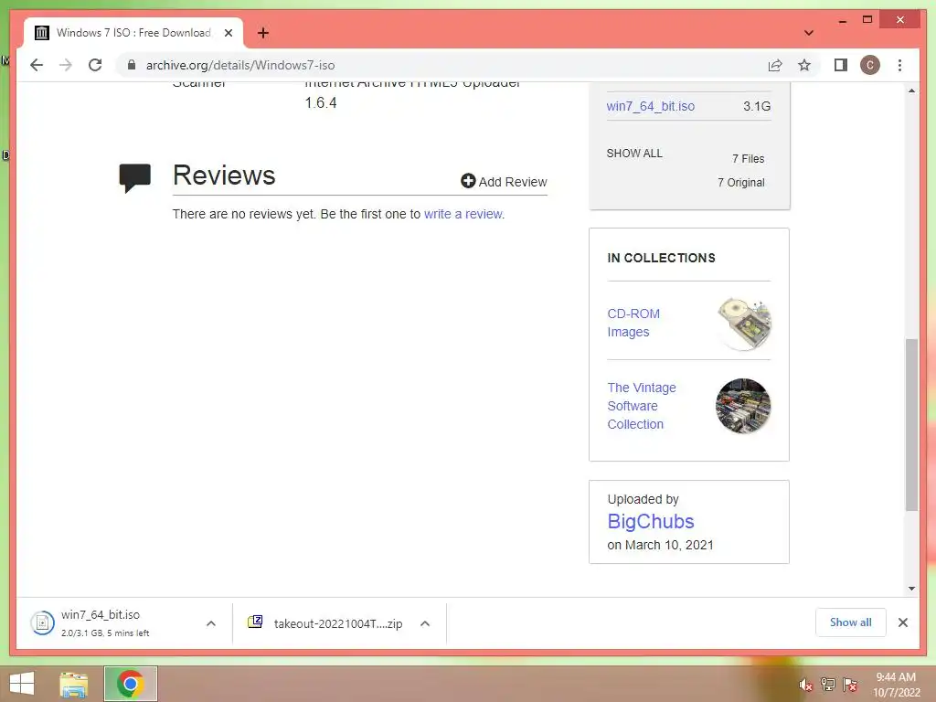Expand options for win7_64_bit.iso download
This screenshot has height=702, width=936.
[211, 623]
